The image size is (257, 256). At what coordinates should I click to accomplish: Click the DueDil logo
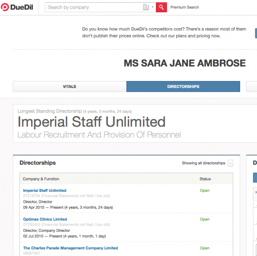tap(17, 7)
